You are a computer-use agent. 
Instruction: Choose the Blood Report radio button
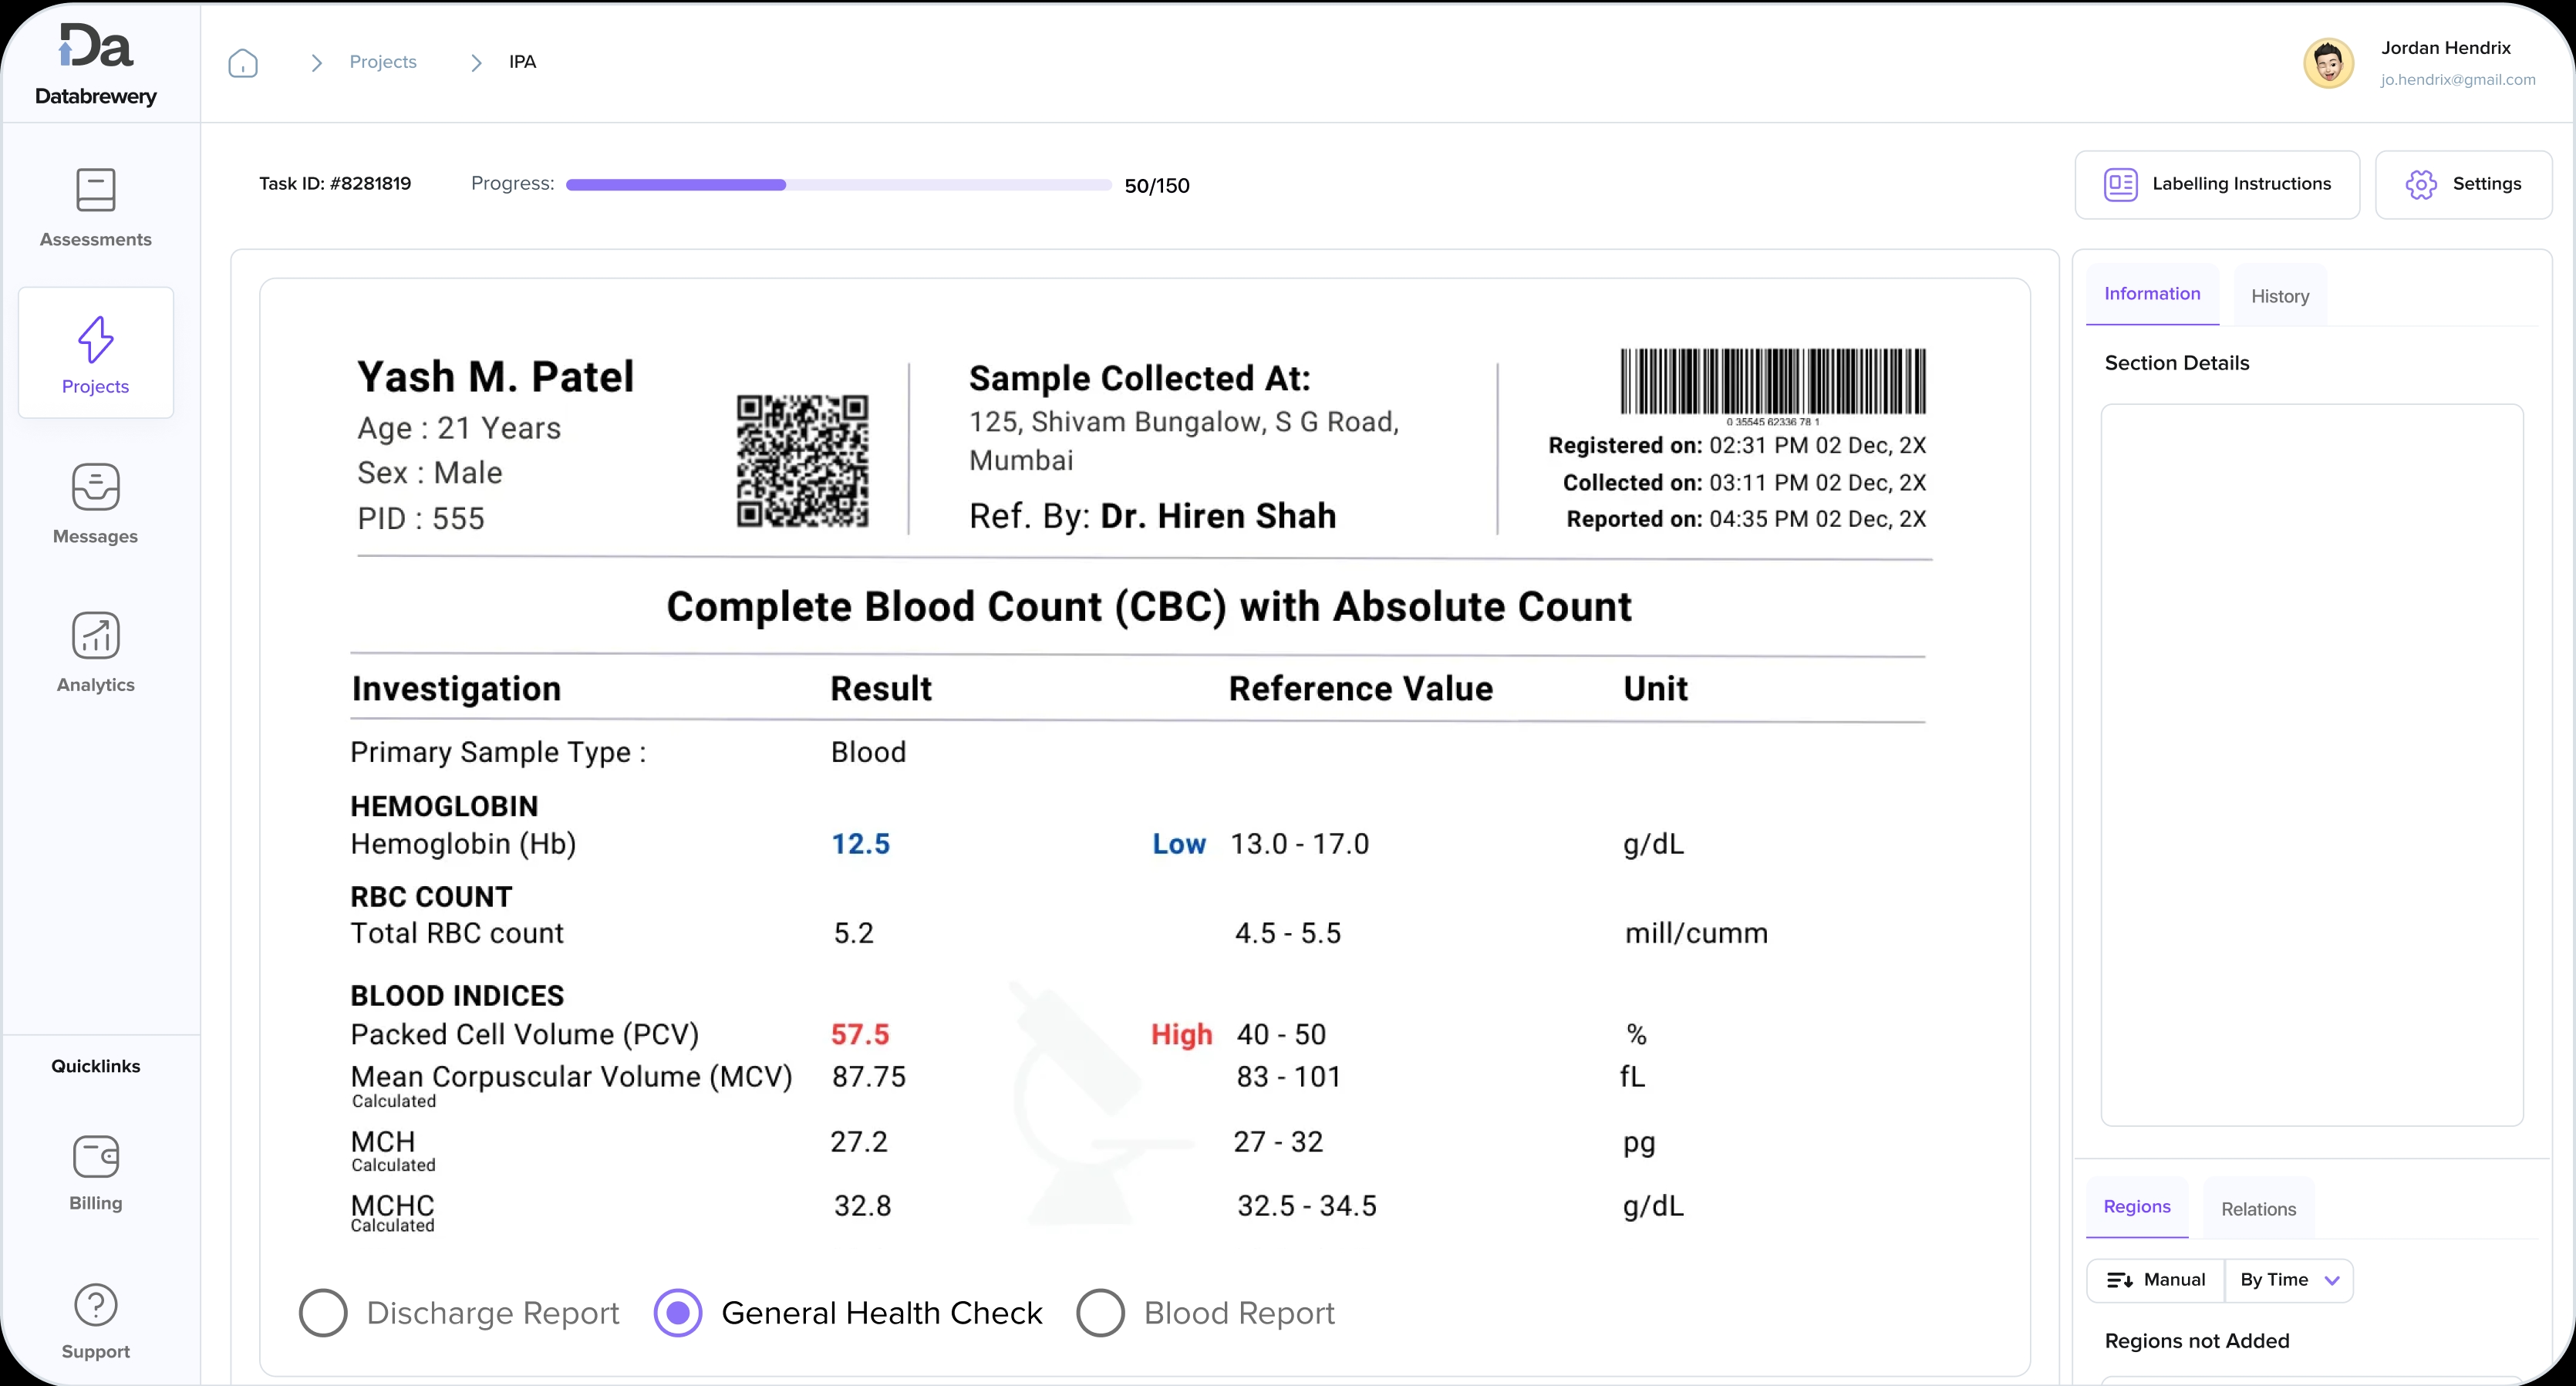1100,1313
